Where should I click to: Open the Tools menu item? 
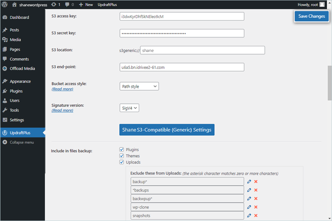point(23,110)
